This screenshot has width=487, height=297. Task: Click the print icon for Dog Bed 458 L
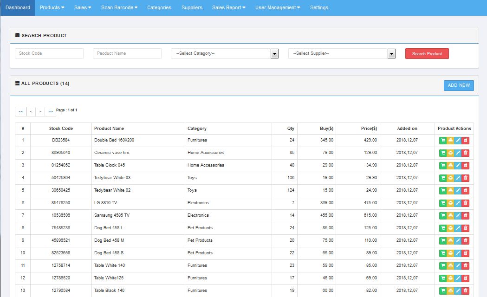450,228
